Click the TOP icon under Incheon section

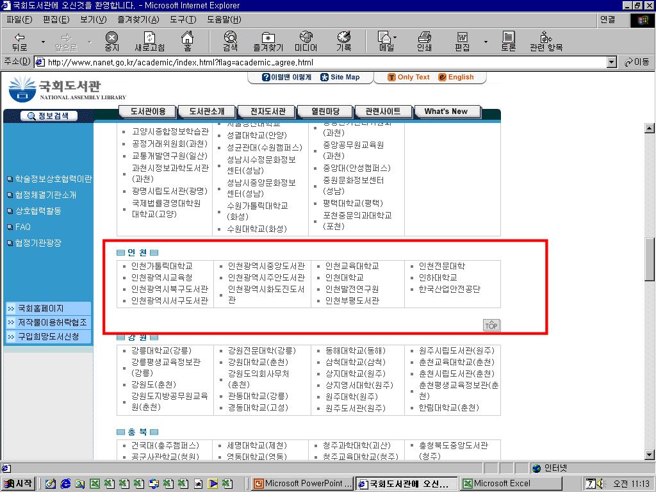(491, 325)
